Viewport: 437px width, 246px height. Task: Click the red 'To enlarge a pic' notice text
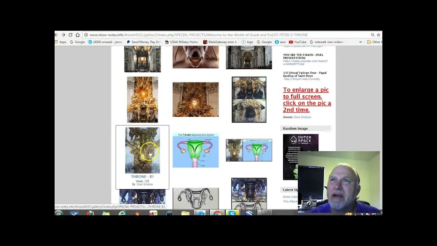pos(307,100)
